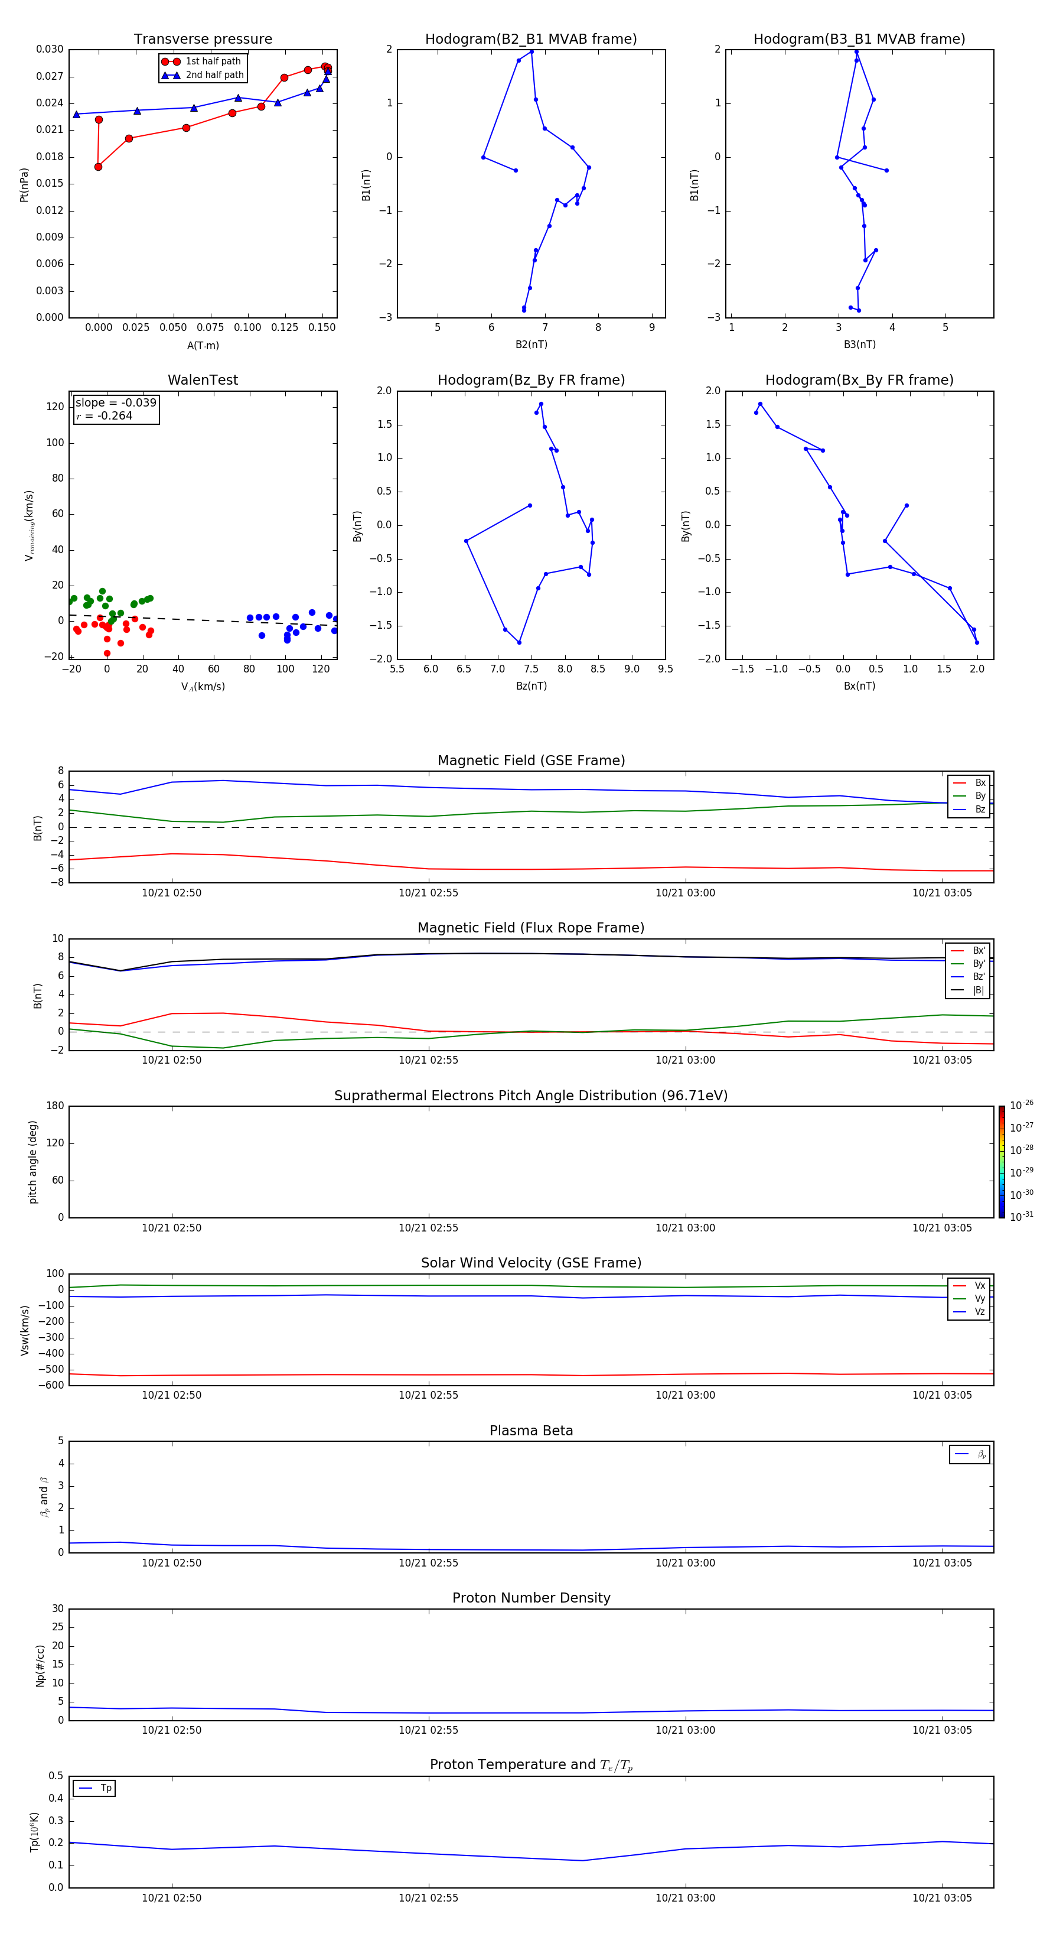
Task: Click the 'Pt(nPa)' y-axis label
Action: point(24,184)
